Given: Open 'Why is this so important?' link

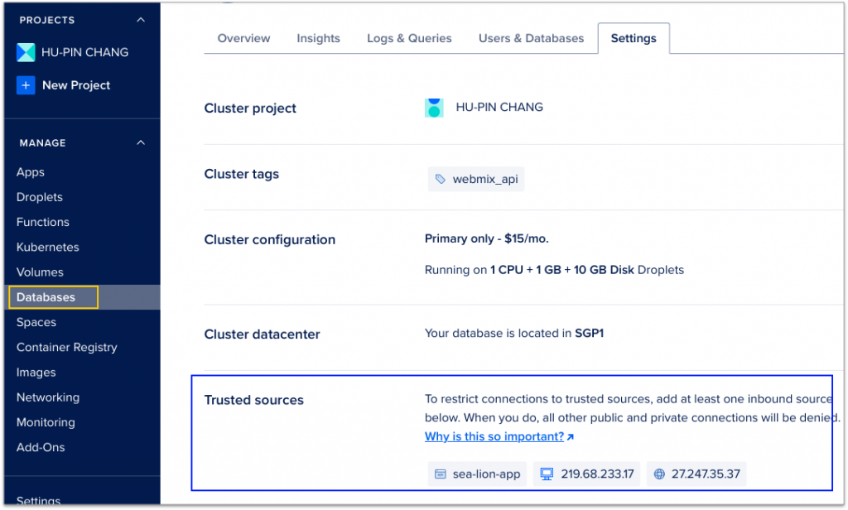Looking at the screenshot, I should coord(494,436).
